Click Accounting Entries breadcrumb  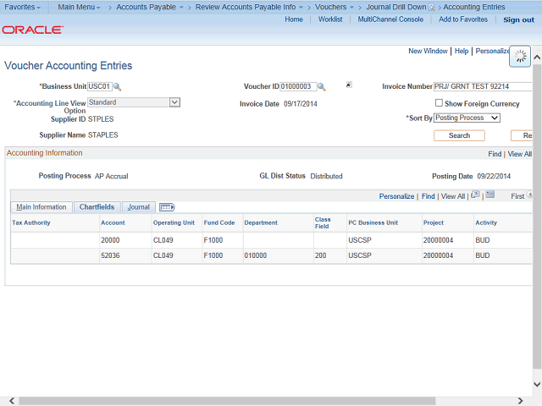click(474, 7)
